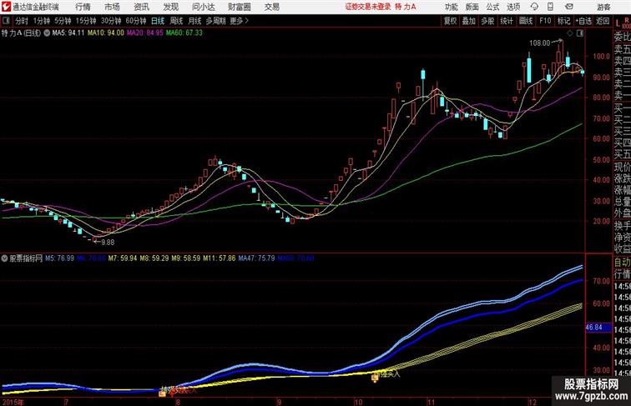Click the M5: 76.99 indicator value
The image size is (631, 406).
click(x=59, y=258)
